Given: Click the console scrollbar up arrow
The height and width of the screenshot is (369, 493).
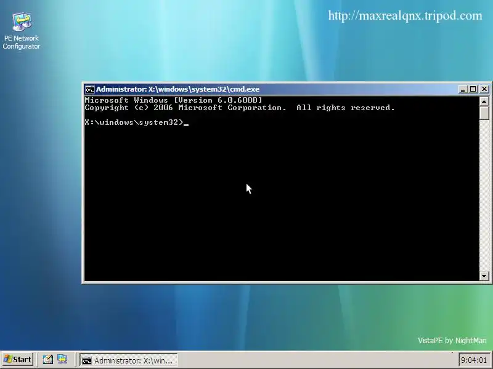Looking at the screenshot, I should click(484, 101).
